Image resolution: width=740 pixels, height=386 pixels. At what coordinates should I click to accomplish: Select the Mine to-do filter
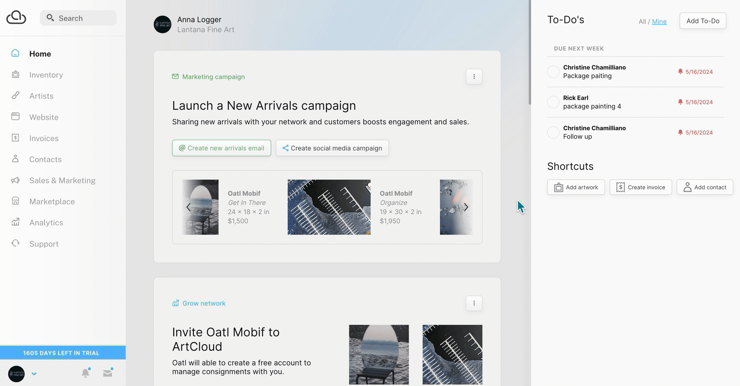(659, 21)
